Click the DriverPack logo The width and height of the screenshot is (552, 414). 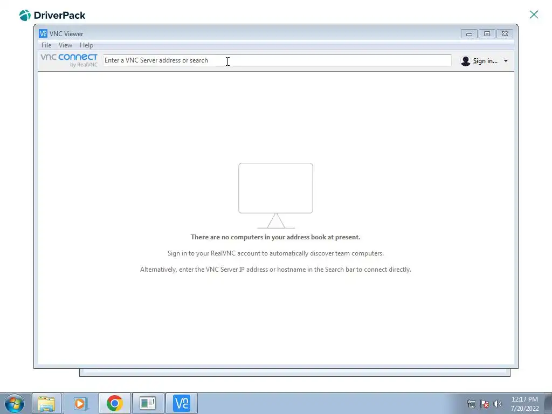pos(52,15)
